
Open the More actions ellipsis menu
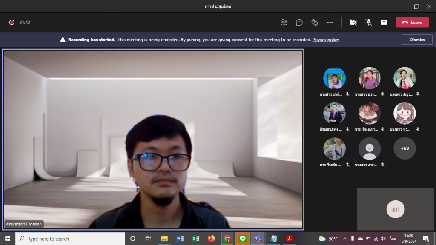(330, 23)
